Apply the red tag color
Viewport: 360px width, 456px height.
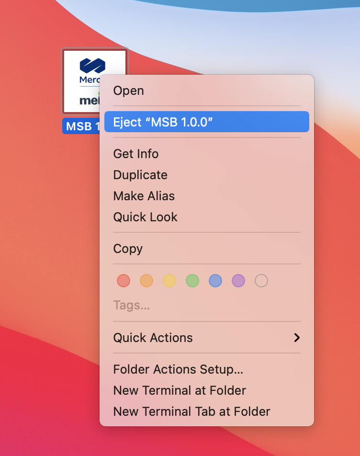124,281
